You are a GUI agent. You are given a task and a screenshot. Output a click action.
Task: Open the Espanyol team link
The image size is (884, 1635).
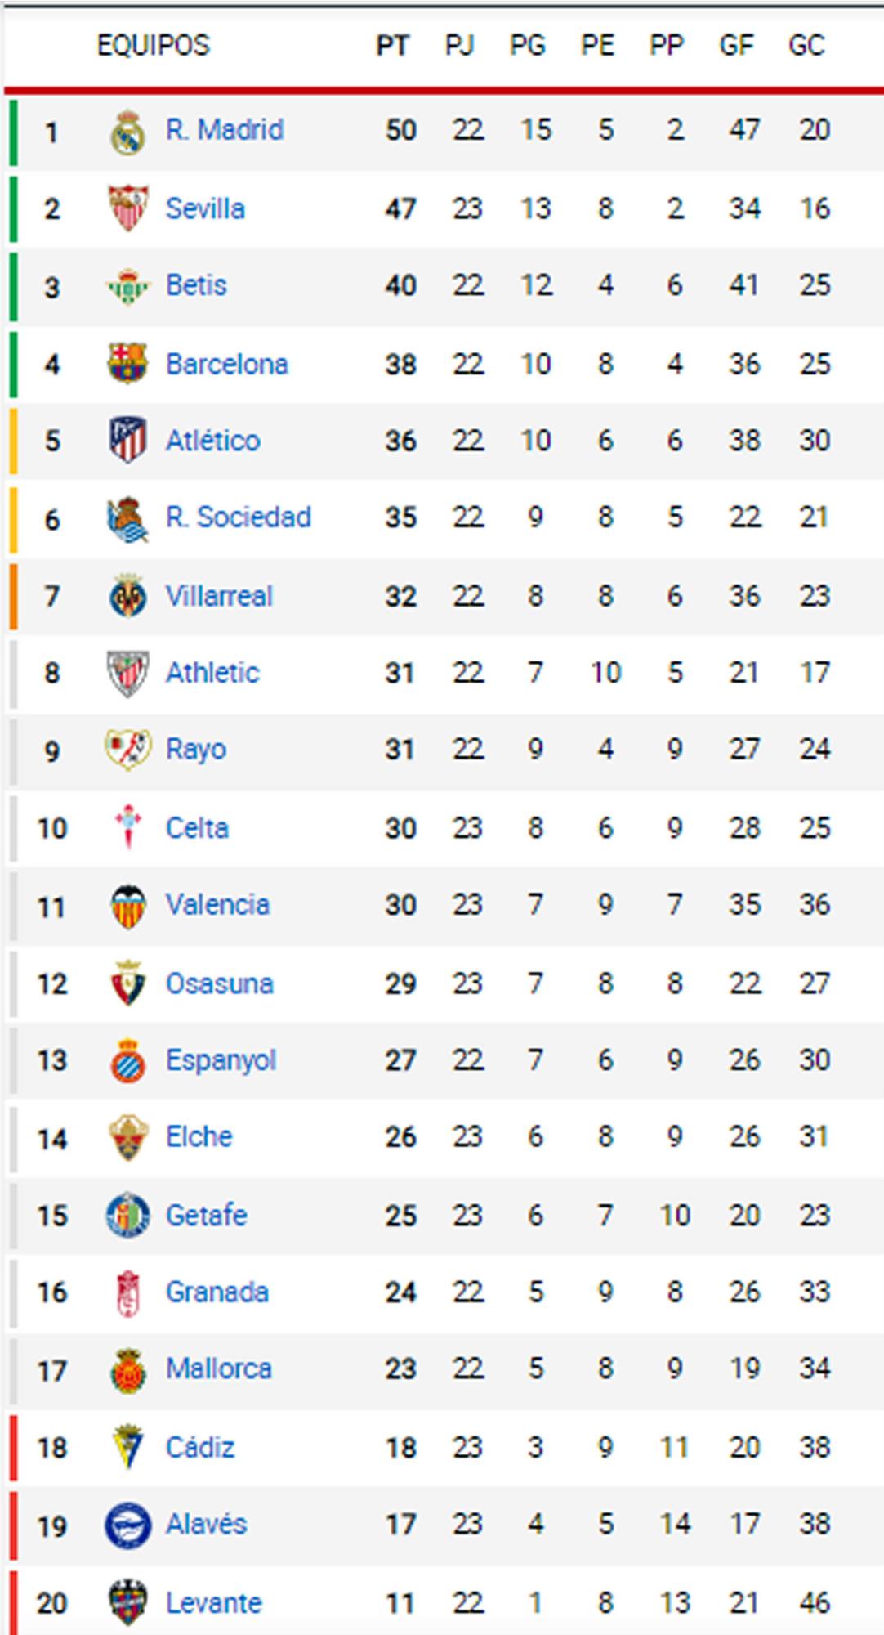221,1060
